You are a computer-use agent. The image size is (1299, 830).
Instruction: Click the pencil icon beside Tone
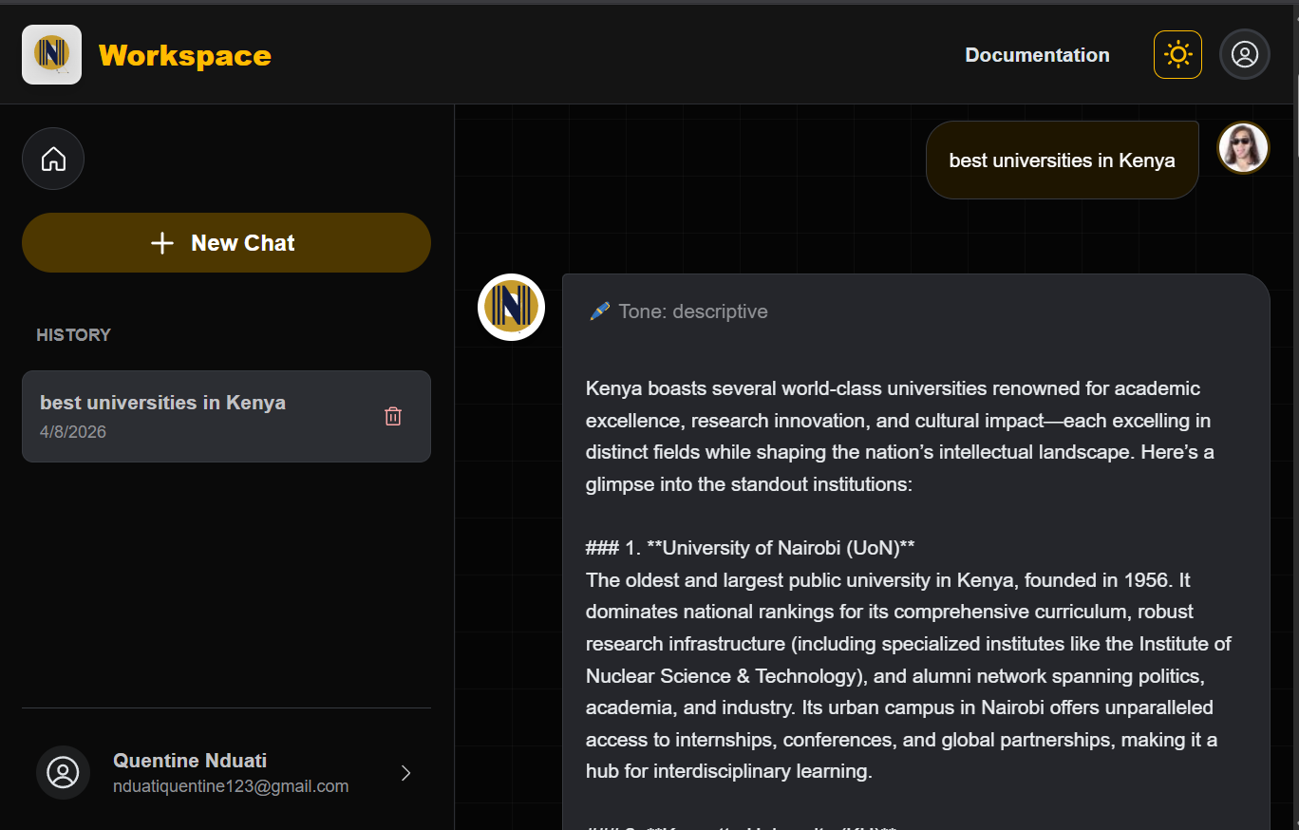[x=599, y=311]
